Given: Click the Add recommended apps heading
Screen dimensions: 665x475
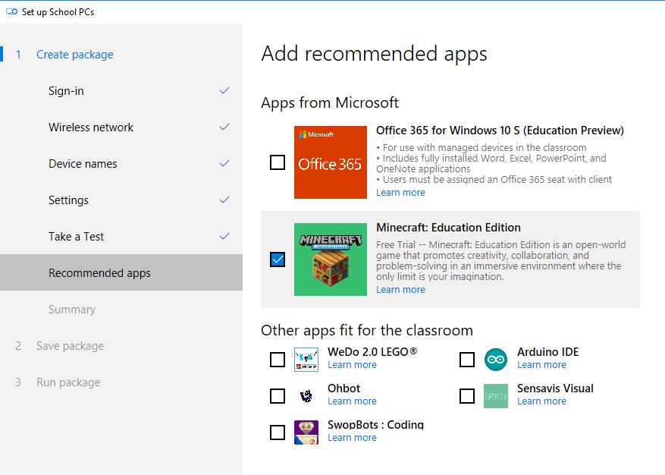Looking at the screenshot, I should click(x=374, y=55).
